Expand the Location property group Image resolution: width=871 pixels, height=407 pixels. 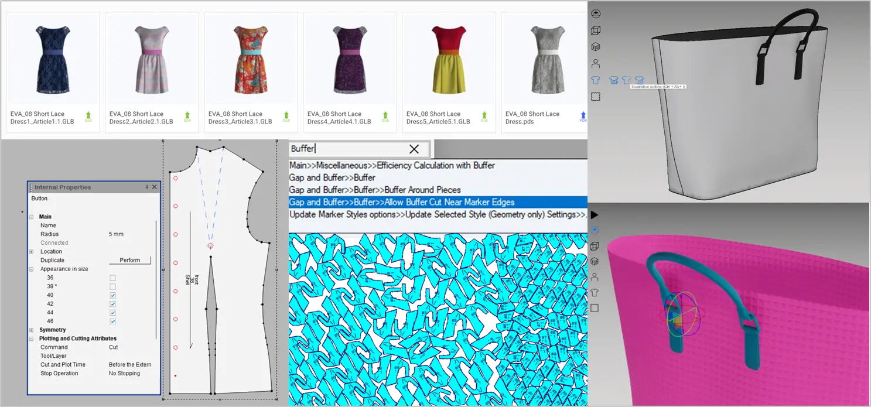coord(31,252)
